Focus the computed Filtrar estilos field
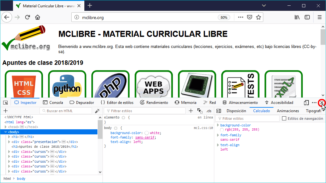 tap(247, 119)
